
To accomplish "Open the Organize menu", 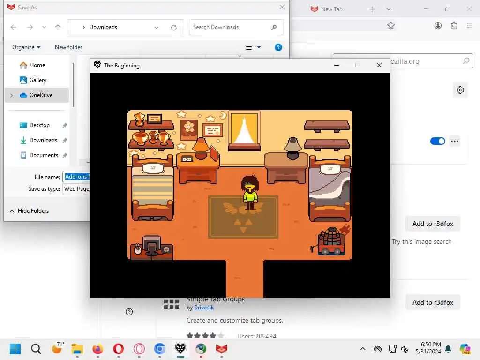I will click(x=26, y=47).
